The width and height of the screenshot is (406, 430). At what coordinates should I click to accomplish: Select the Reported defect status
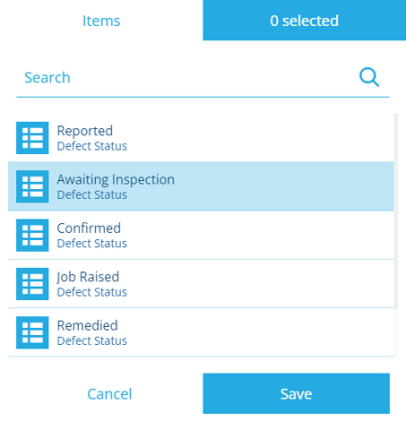201,138
